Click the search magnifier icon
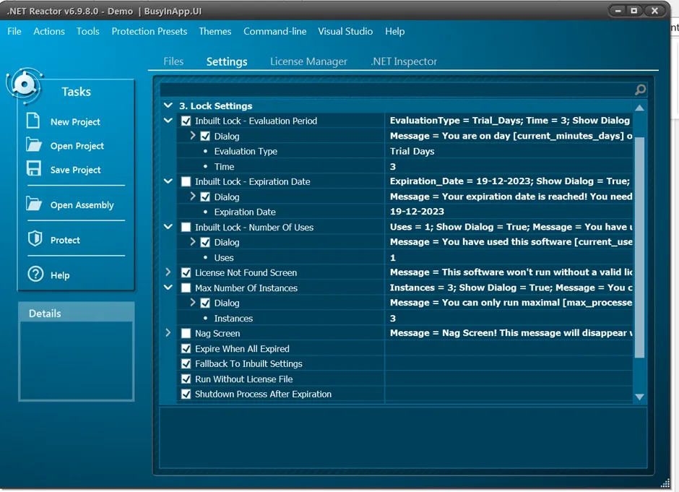 tap(640, 90)
